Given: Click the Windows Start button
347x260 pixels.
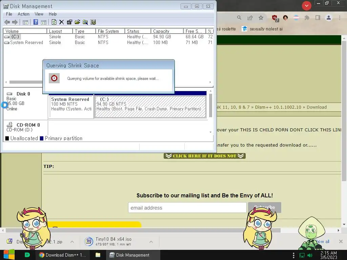Looking at the screenshot, I should [x=9, y=255].
